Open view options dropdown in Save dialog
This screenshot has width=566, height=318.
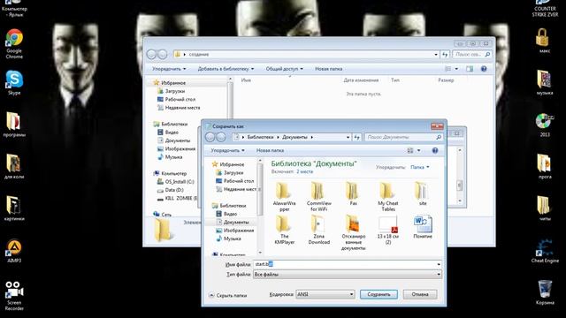pyautogui.click(x=418, y=150)
